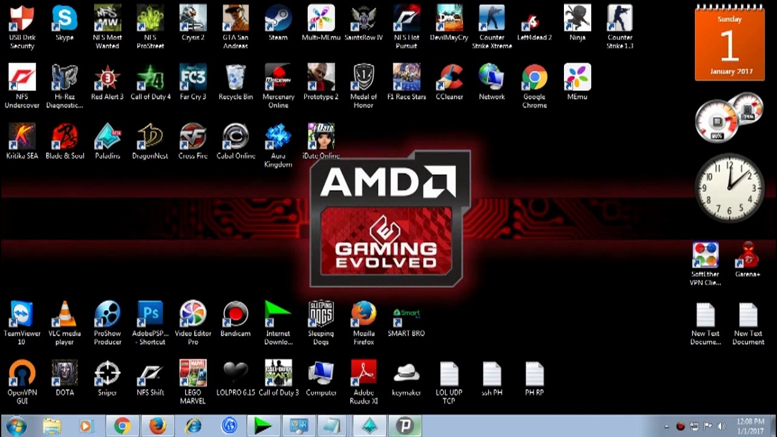Image resolution: width=777 pixels, height=437 pixels.
Task: Select NFS Hot Pursuit desktop icon
Action: [x=407, y=27]
